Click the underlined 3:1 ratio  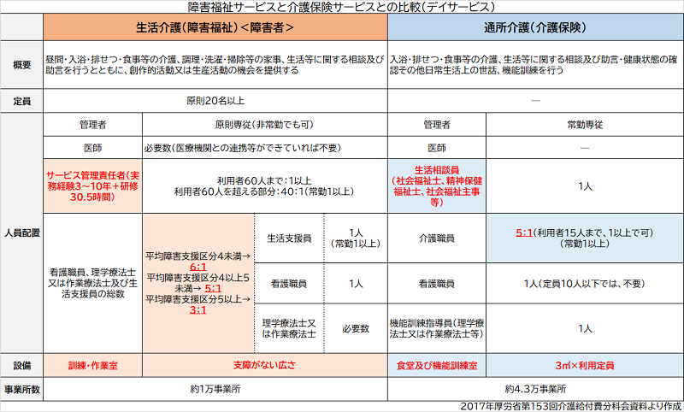(198, 309)
